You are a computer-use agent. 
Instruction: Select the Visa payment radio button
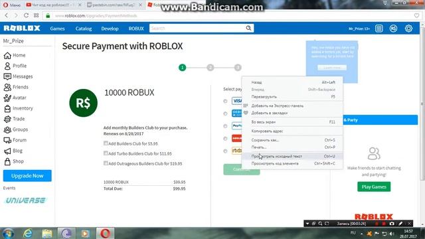pyautogui.click(x=225, y=101)
